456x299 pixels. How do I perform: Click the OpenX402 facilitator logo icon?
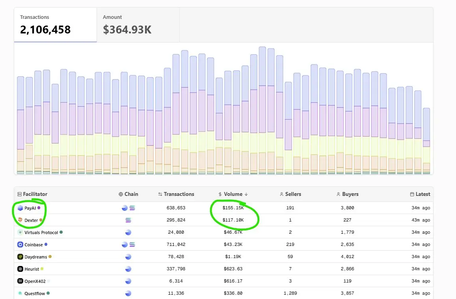20,281
